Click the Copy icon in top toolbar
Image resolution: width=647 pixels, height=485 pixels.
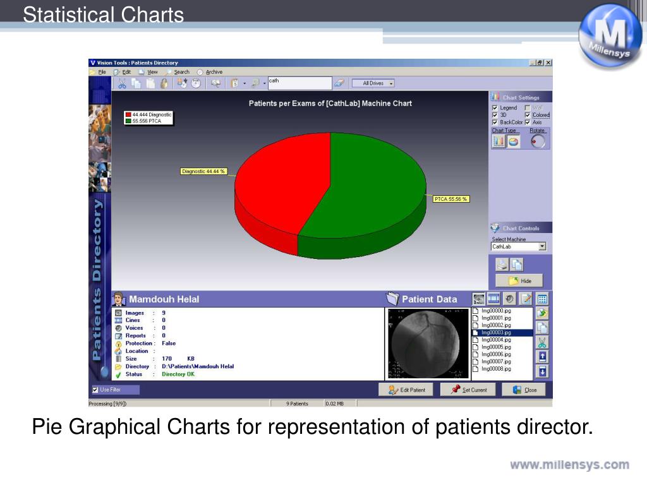[x=136, y=83]
